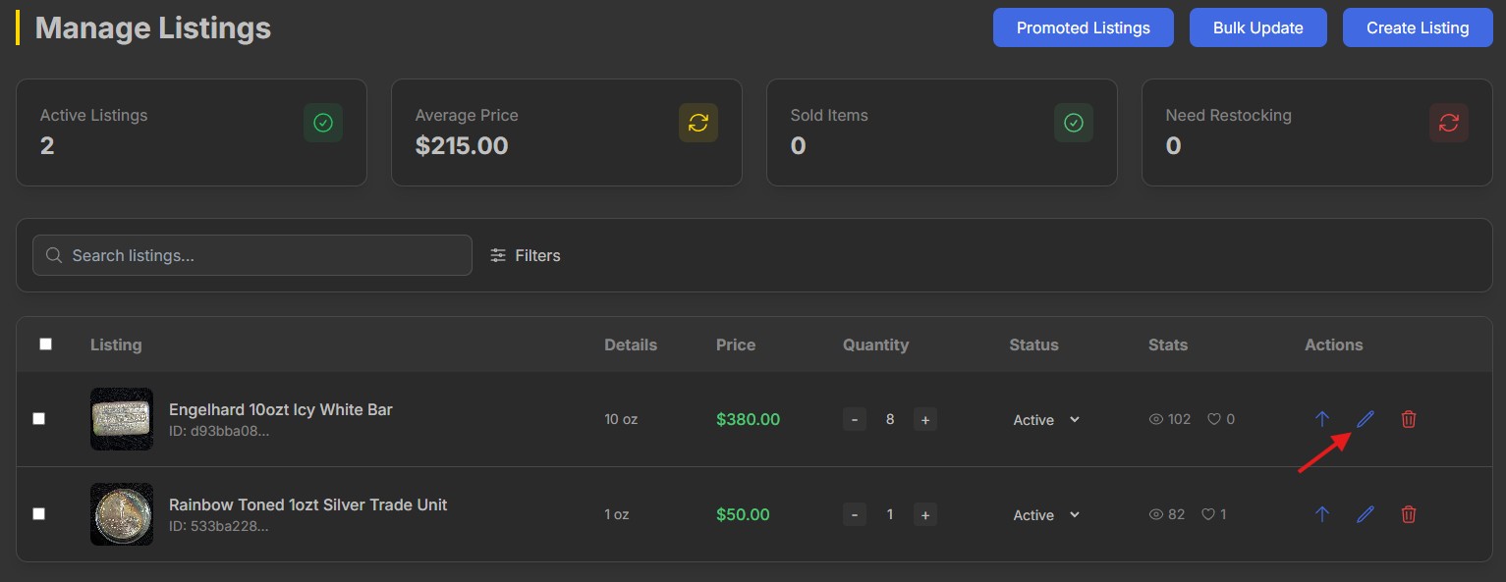
Task: Open Status dropdown for the Engelhard listing
Action: [x=1046, y=420]
